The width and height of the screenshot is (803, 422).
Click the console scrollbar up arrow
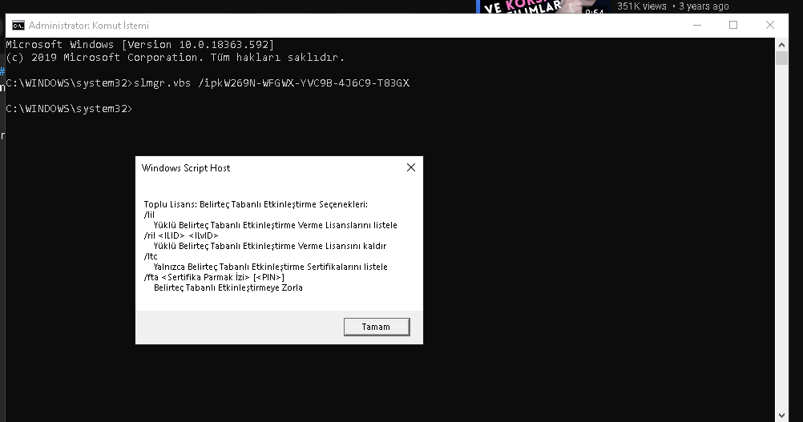[781, 45]
